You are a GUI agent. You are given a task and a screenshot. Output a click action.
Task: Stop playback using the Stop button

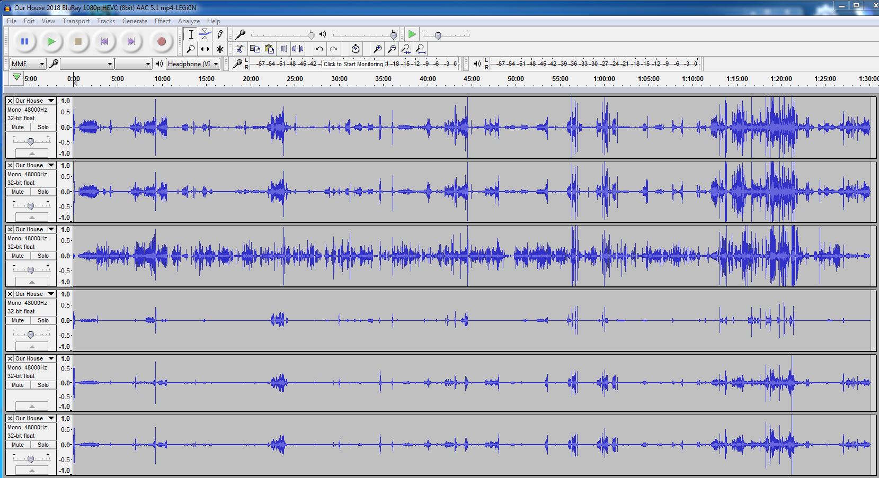click(x=78, y=41)
